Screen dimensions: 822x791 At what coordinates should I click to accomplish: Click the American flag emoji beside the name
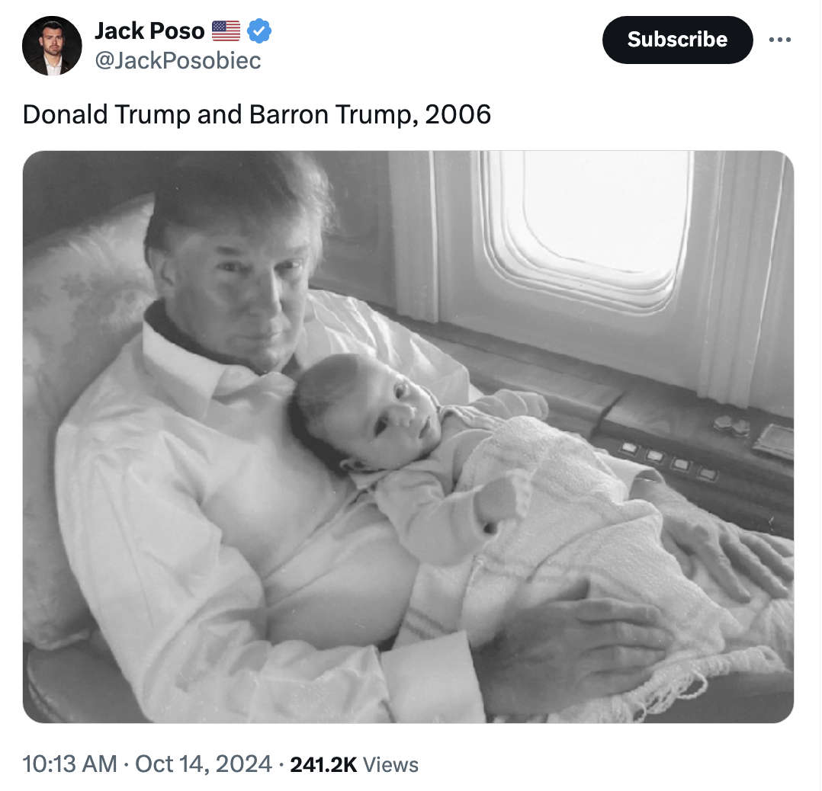pyautogui.click(x=226, y=31)
